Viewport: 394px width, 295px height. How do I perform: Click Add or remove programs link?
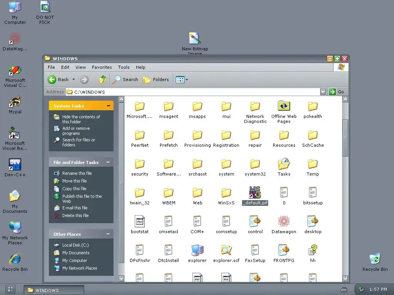pyautogui.click(x=76, y=131)
